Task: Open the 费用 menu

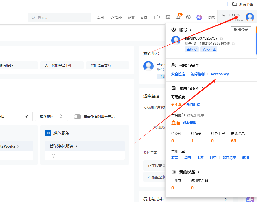Action: (x=100, y=17)
